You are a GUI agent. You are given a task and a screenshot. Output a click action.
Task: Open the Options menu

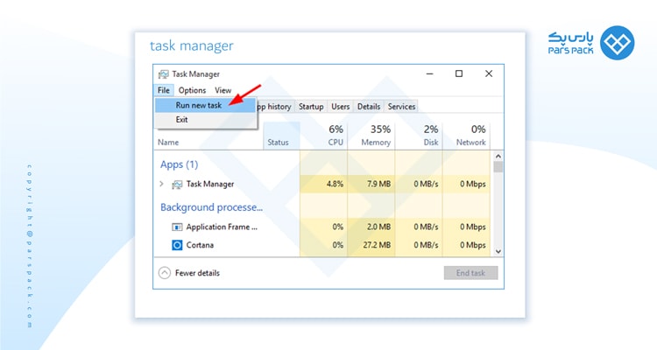[x=192, y=90]
